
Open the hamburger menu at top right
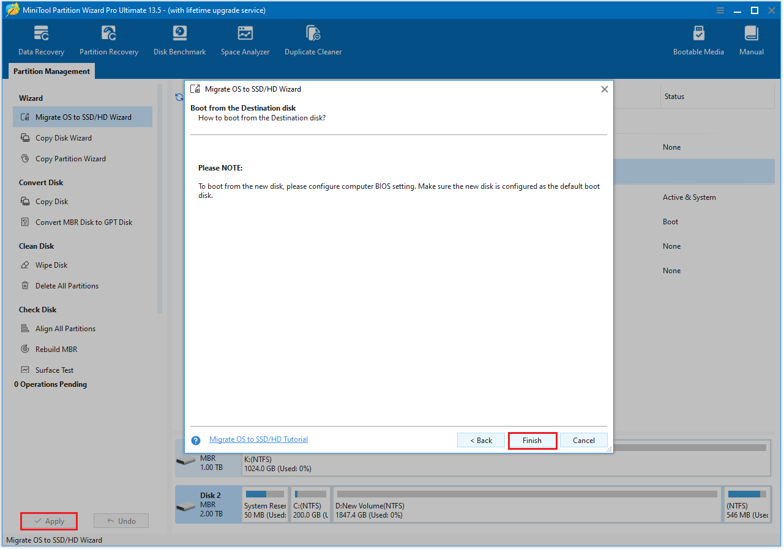[x=720, y=10]
